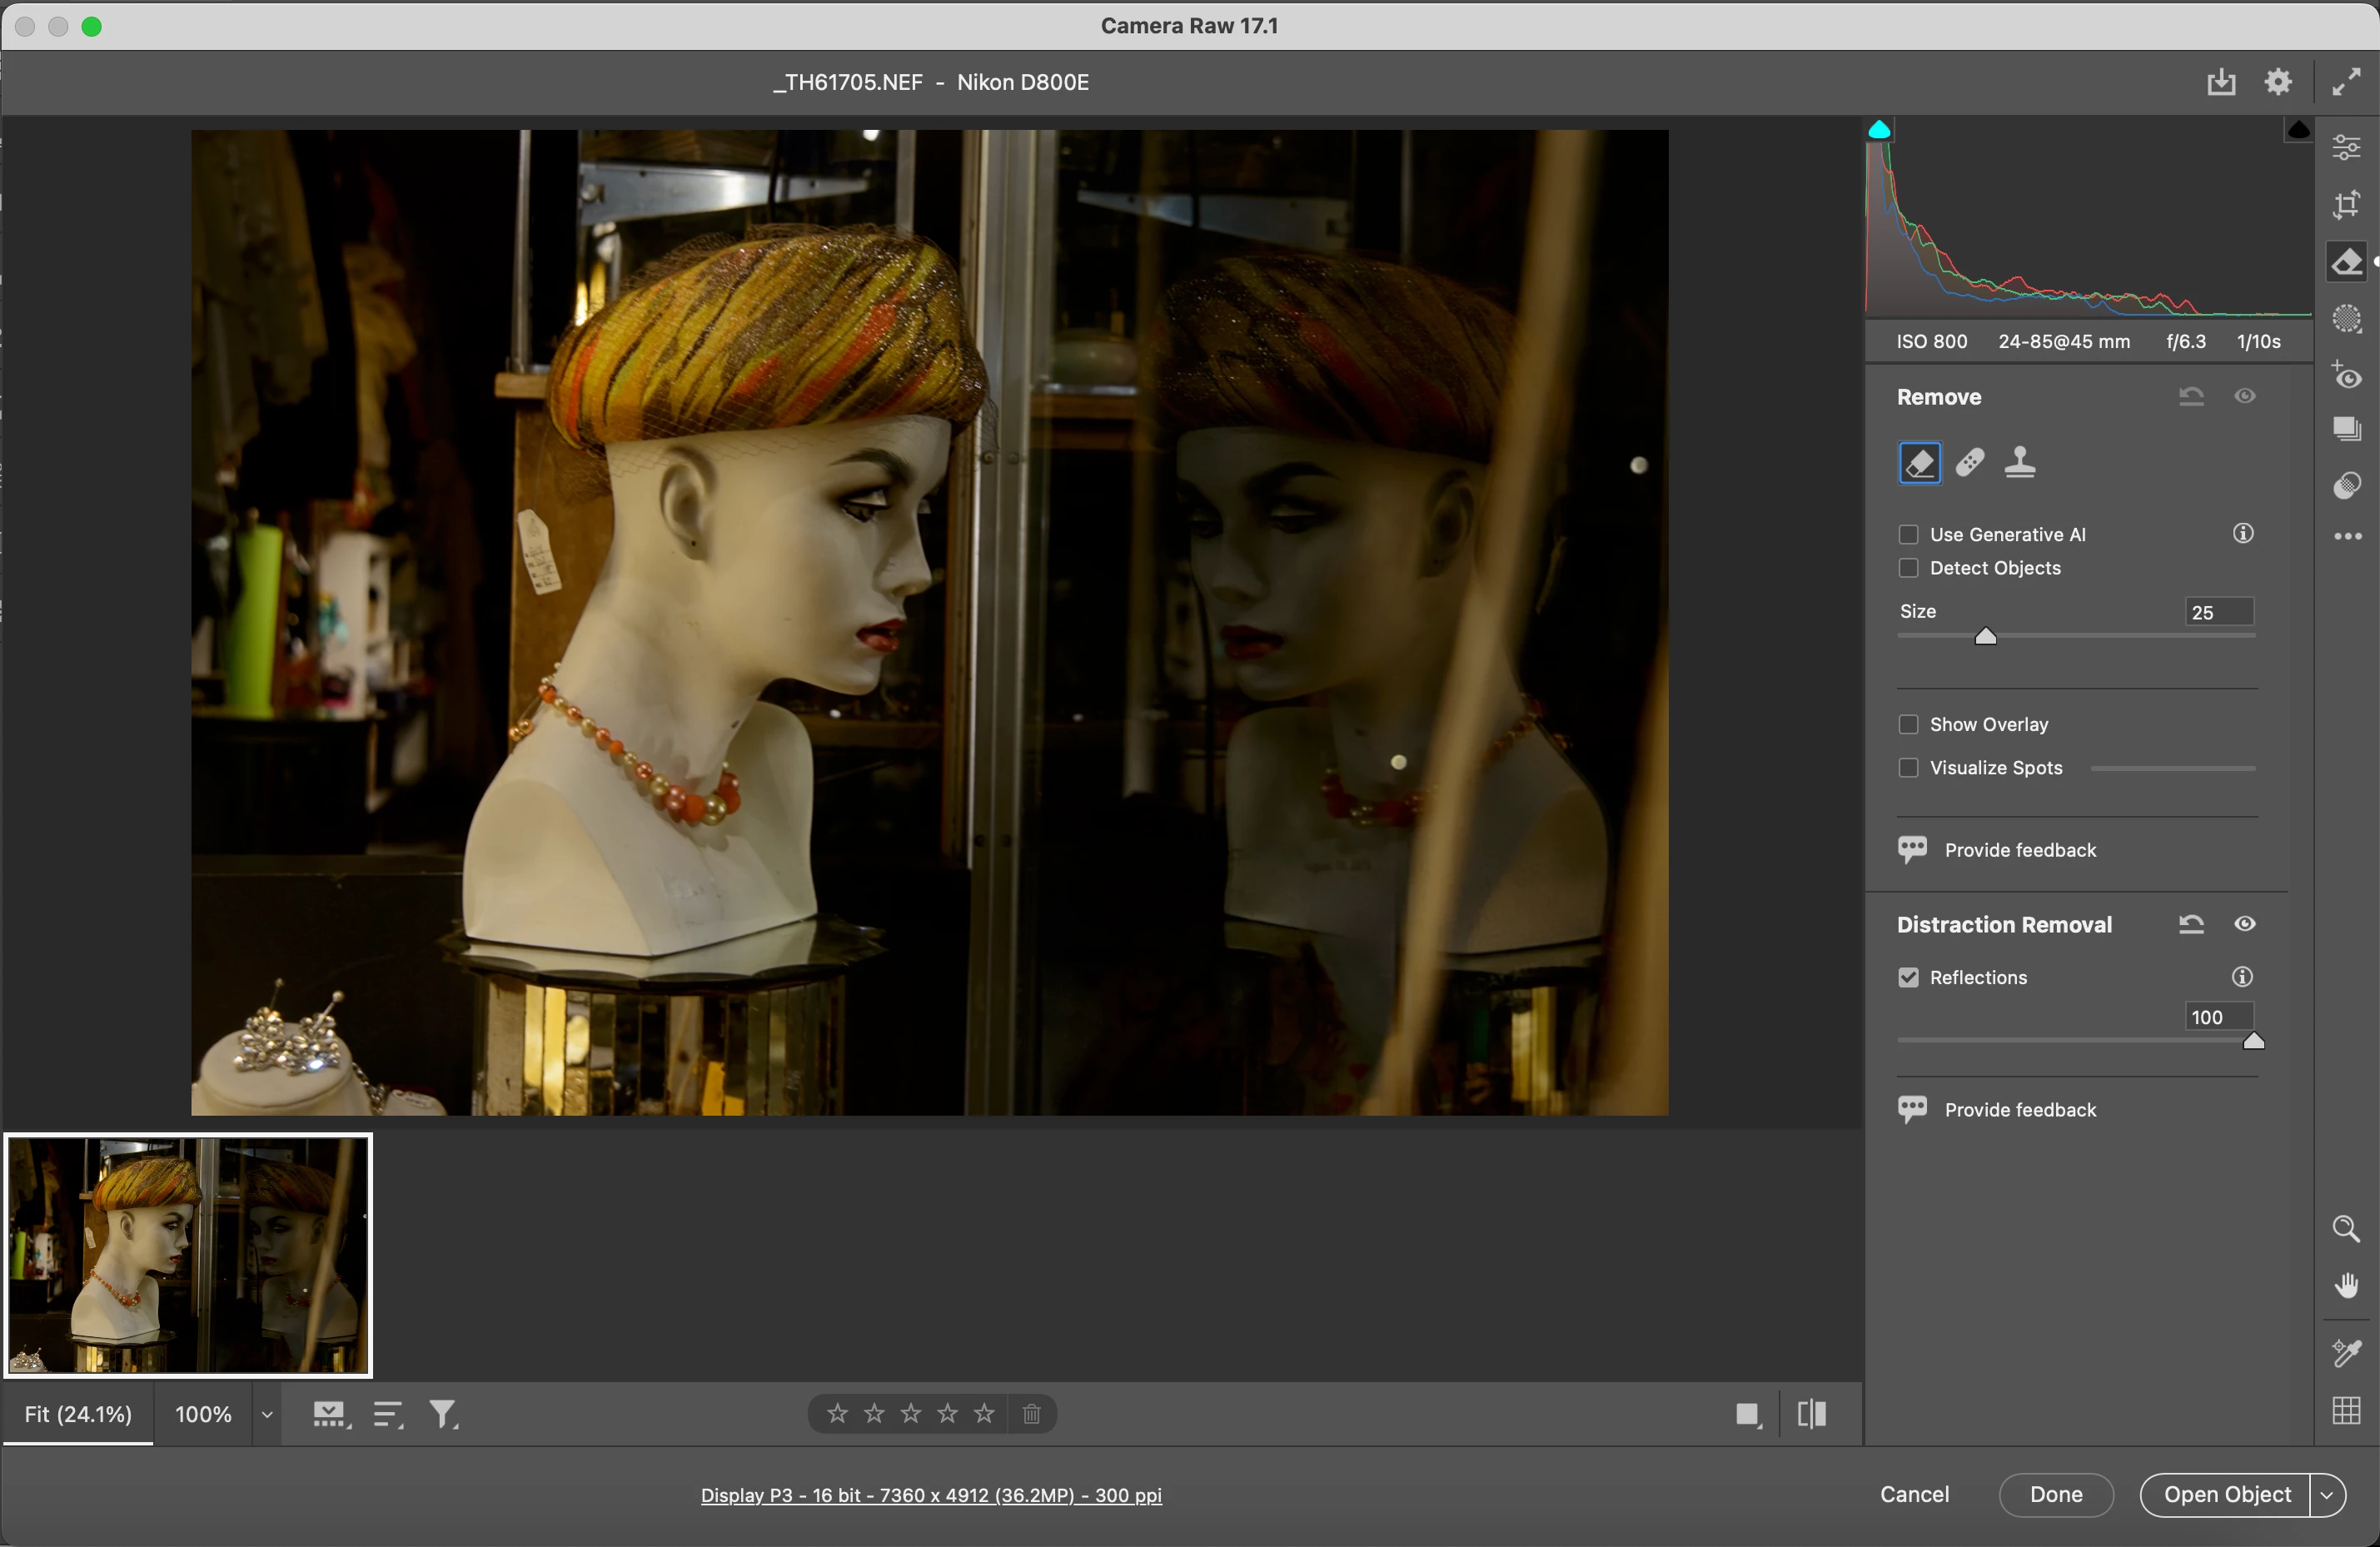Open the Display P3 workflow options link

[x=930, y=1495]
